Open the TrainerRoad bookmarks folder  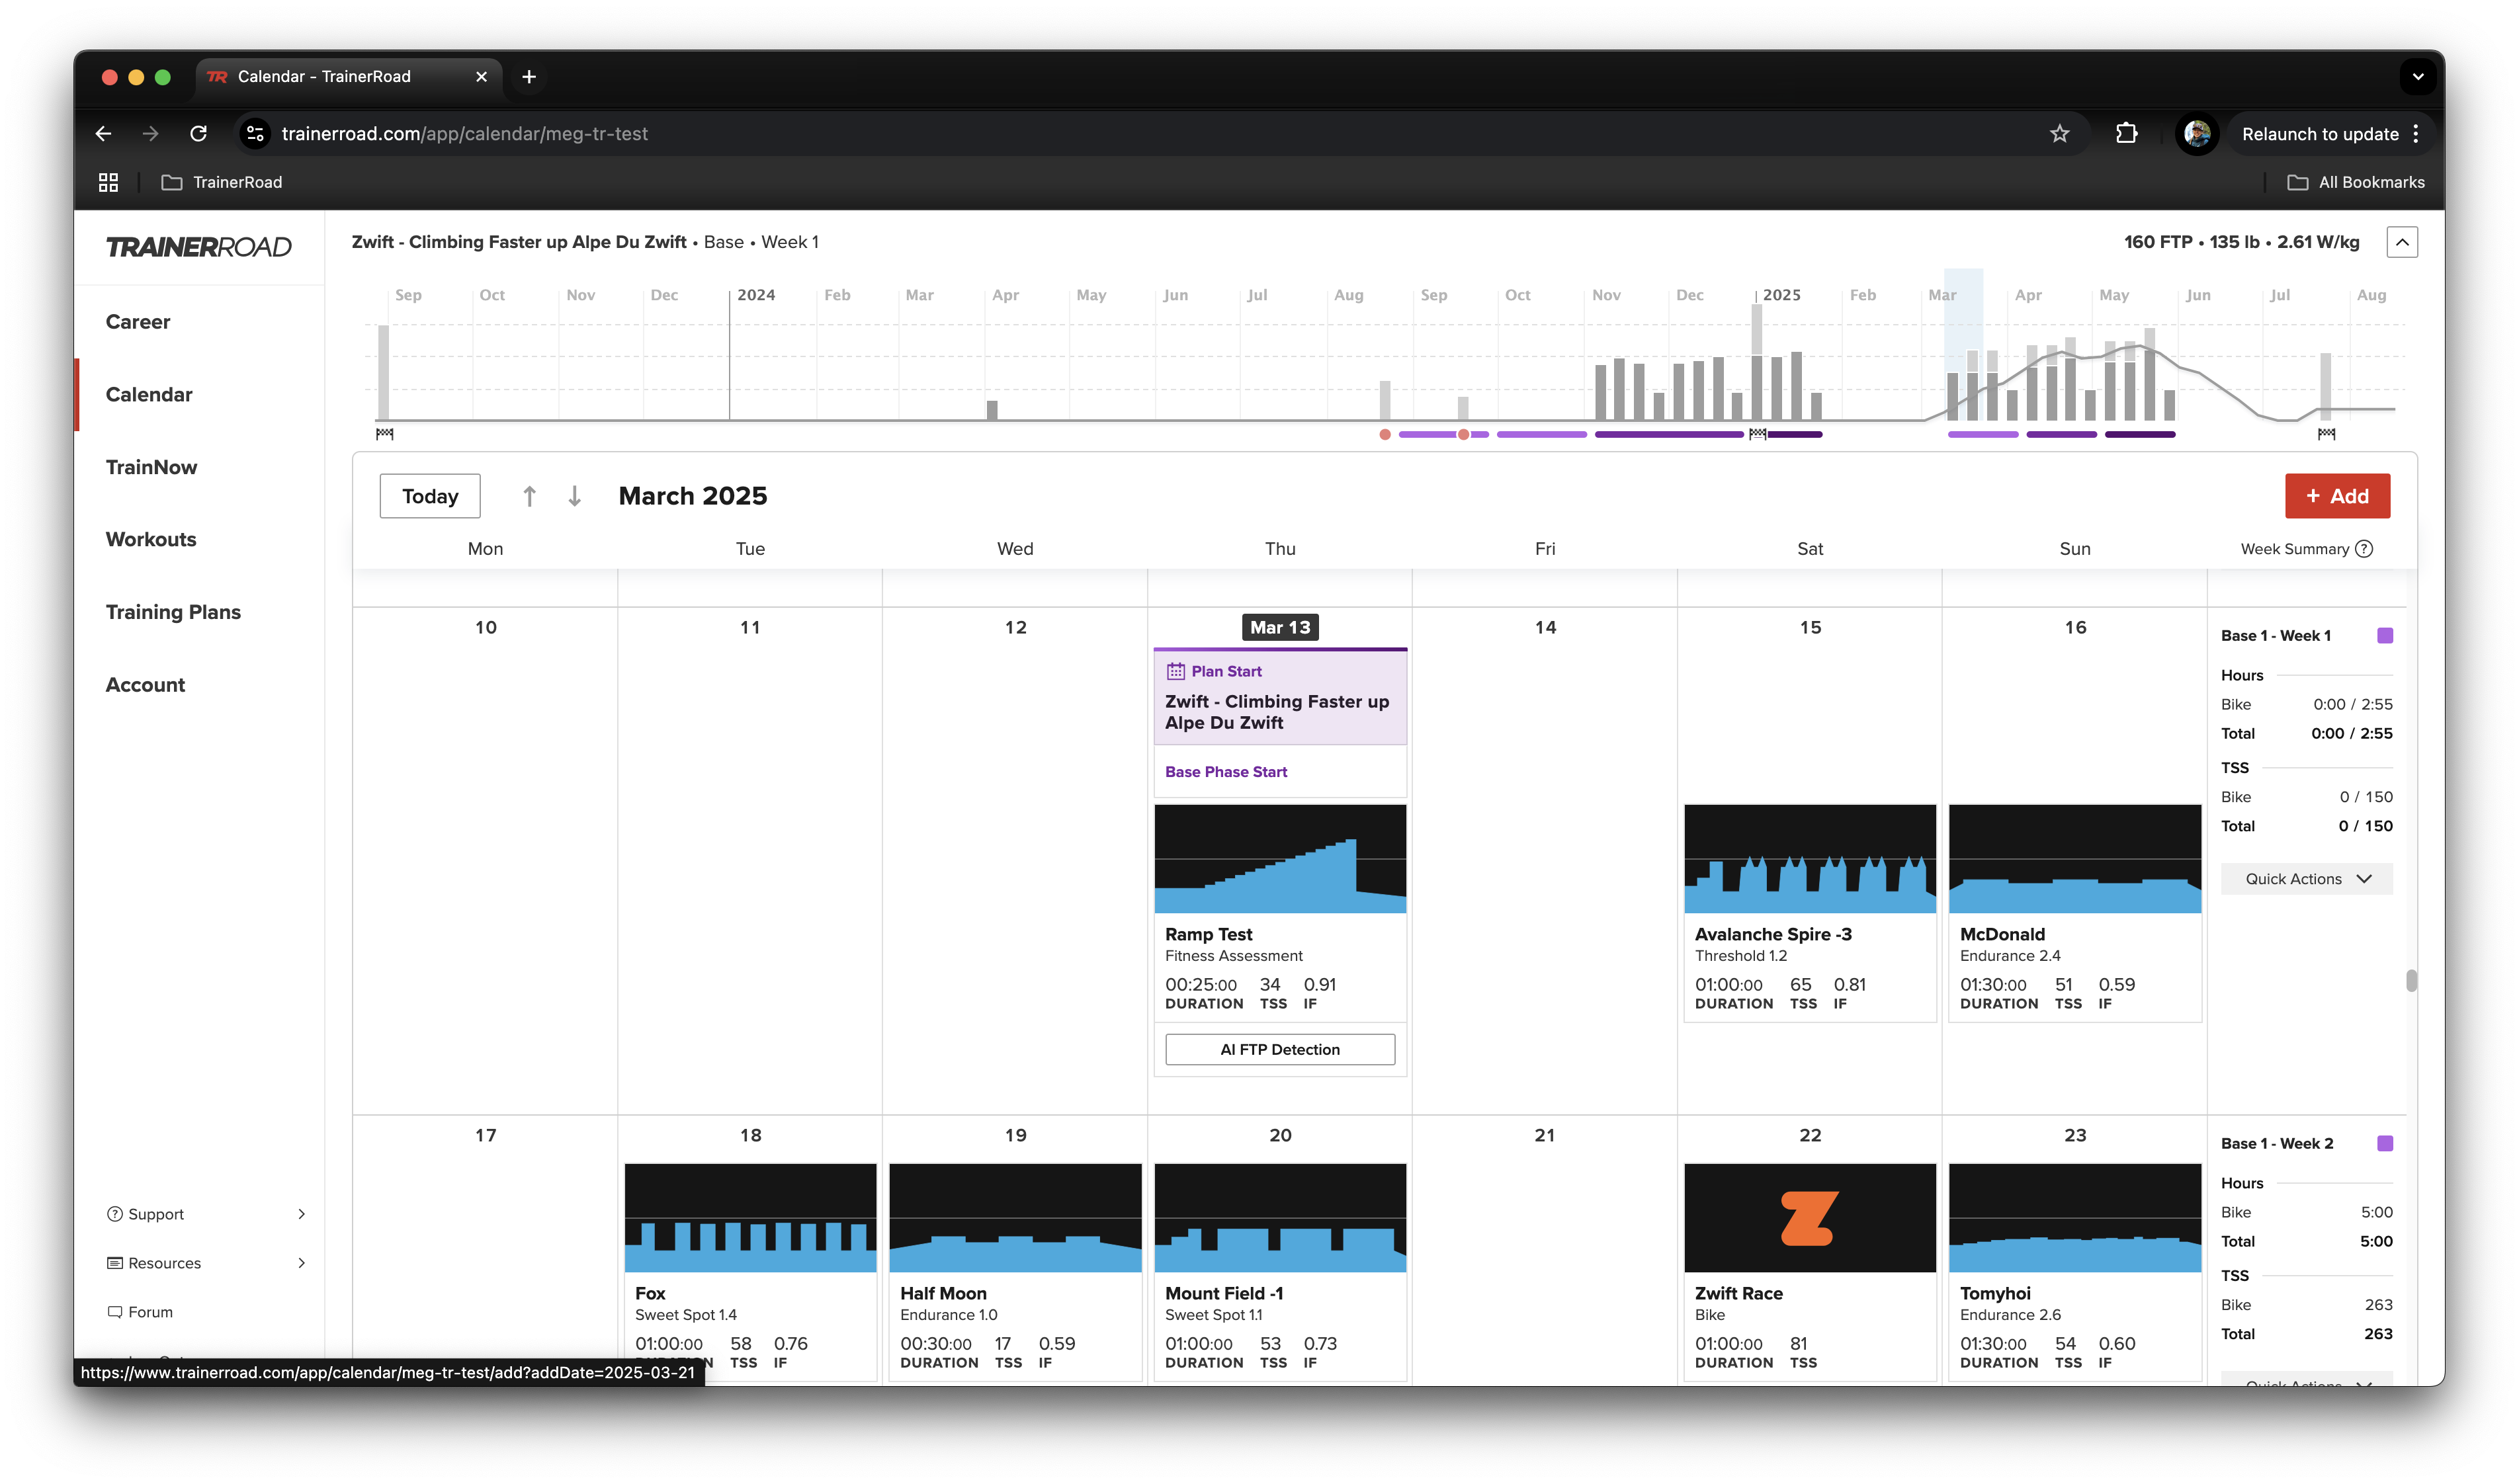click(x=222, y=182)
